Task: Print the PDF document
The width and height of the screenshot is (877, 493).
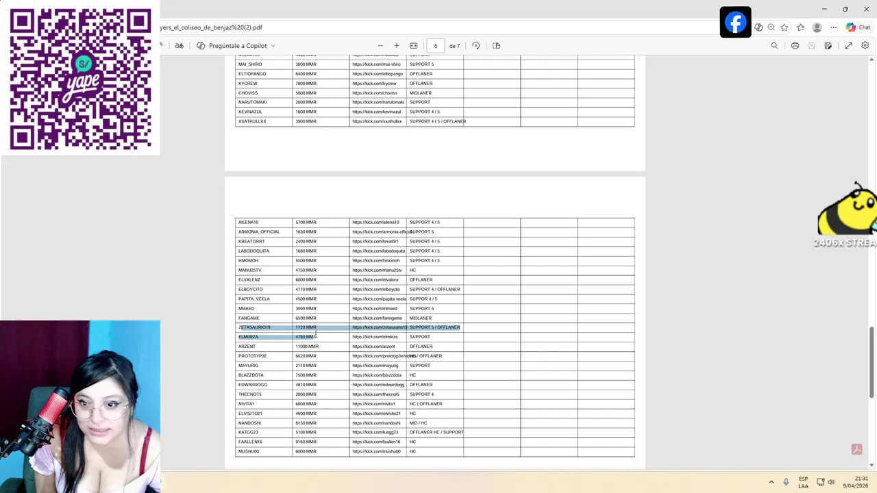Action: point(795,46)
